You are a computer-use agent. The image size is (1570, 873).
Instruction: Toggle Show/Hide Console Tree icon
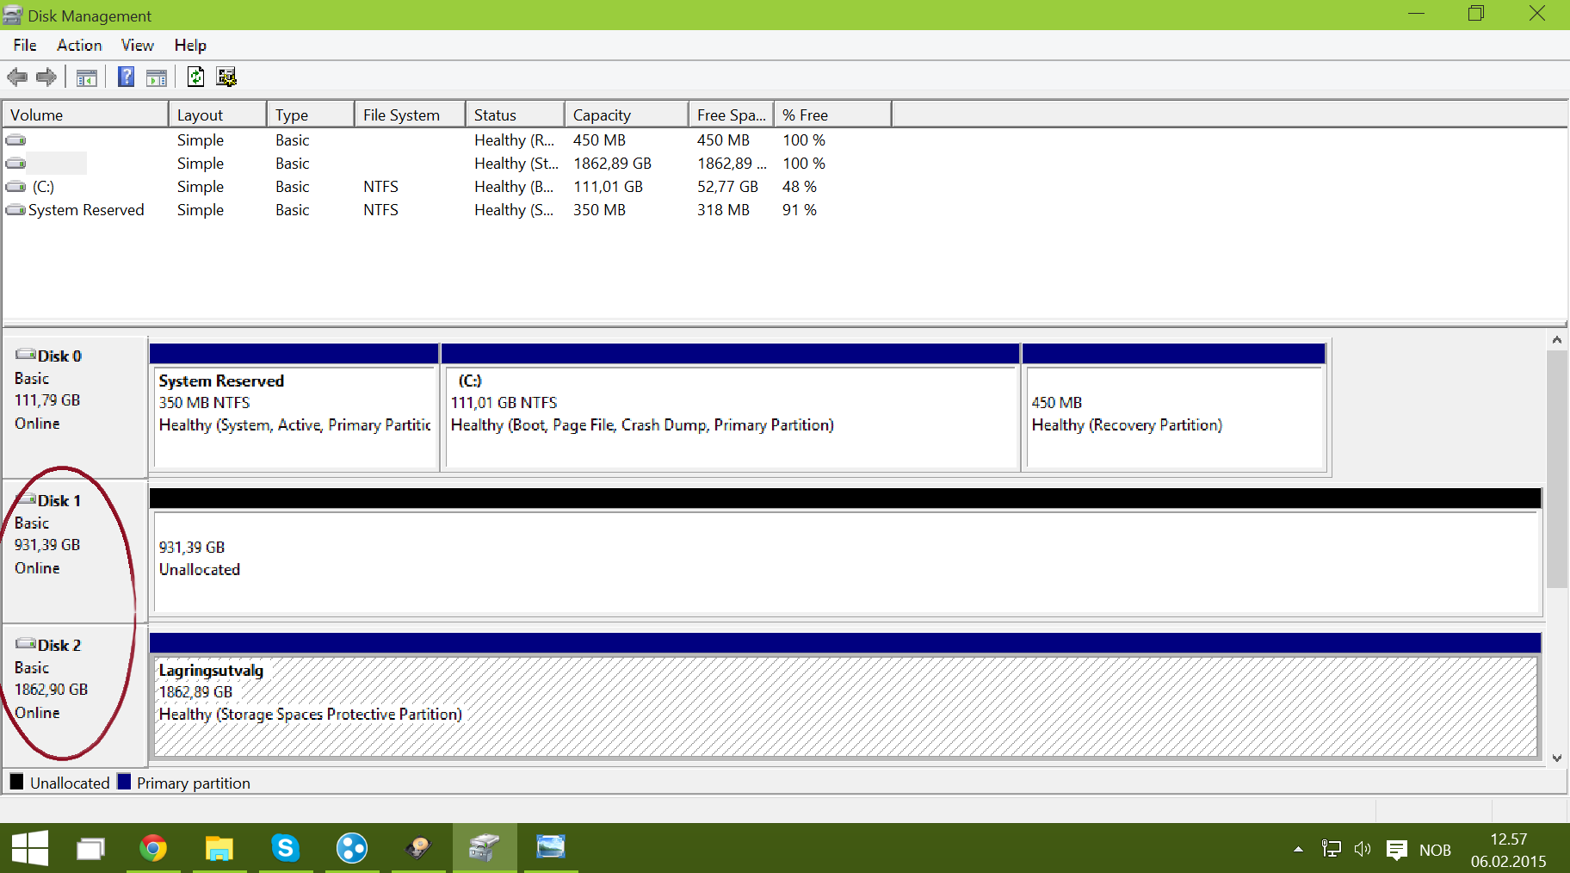point(86,77)
